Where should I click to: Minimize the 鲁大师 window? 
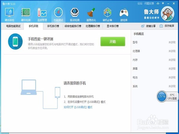(x=168, y=4)
